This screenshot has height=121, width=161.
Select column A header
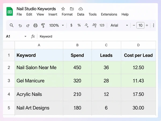click(x=39, y=45)
